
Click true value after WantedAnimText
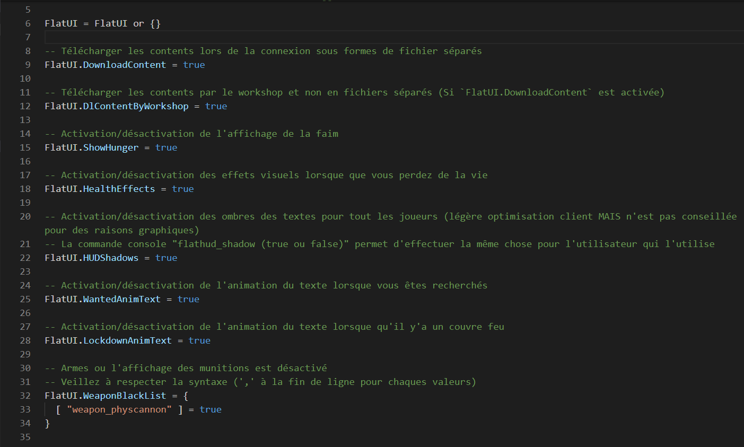[189, 299]
